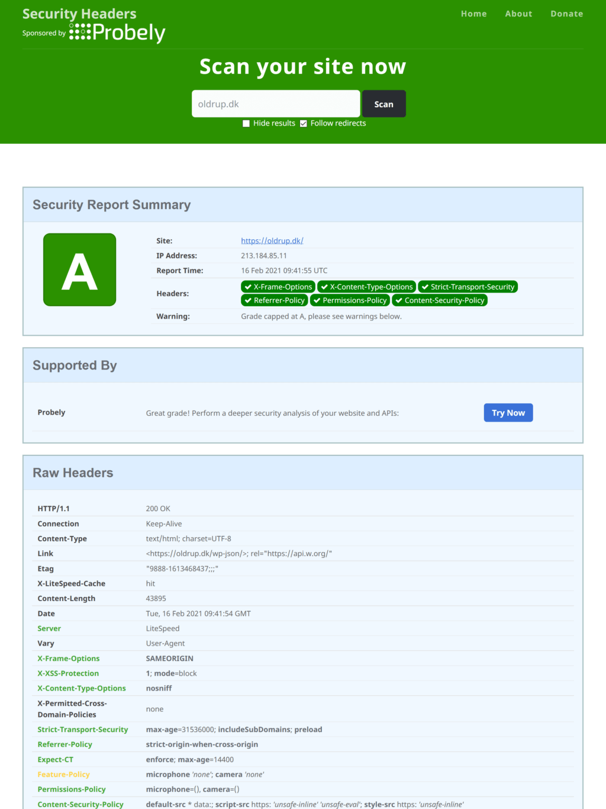
Task: Select the Keep-Alive connection value
Action: point(164,524)
